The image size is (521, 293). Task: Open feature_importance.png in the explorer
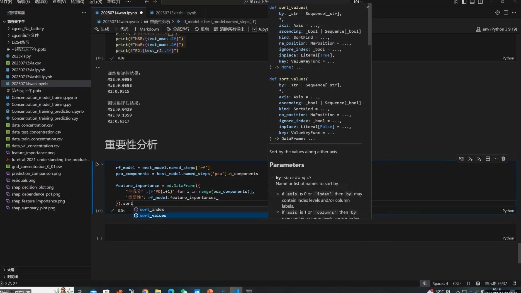click(x=33, y=153)
